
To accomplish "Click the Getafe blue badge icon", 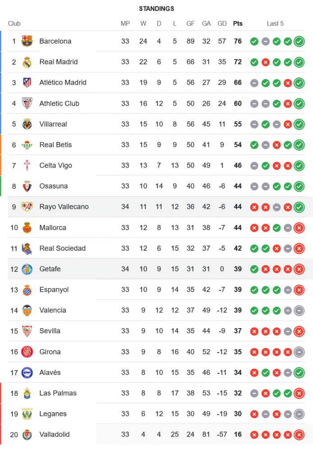I will click(x=27, y=269).
